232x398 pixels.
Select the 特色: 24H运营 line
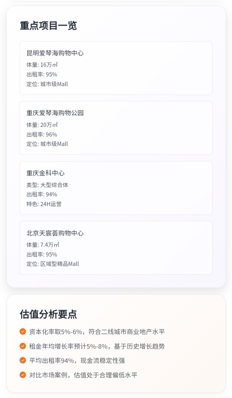[44, 204]
